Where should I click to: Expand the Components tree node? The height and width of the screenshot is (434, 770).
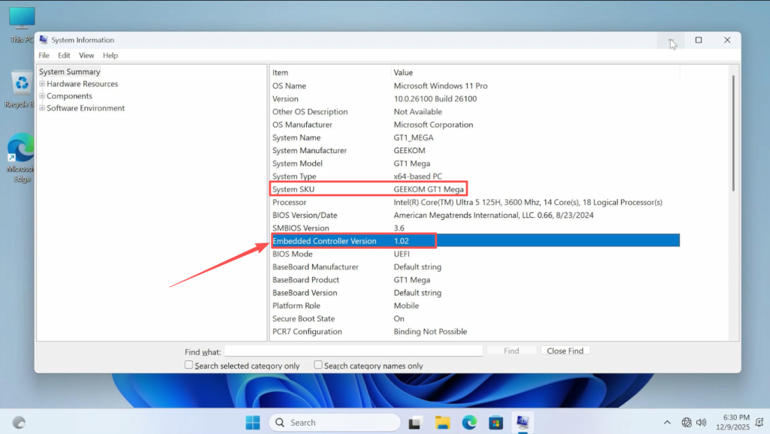42,96
